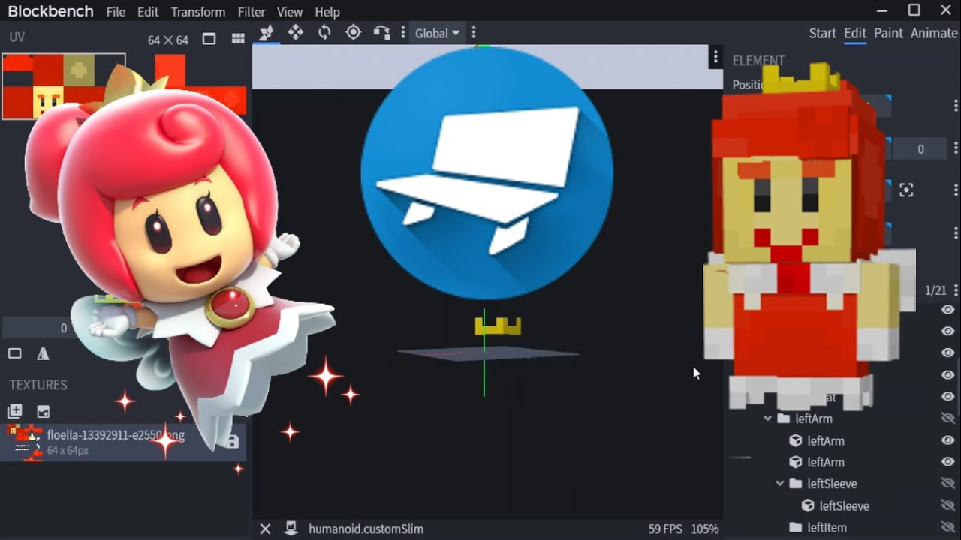Click the Import Texture icon under Textures

(x=44, y=411)
